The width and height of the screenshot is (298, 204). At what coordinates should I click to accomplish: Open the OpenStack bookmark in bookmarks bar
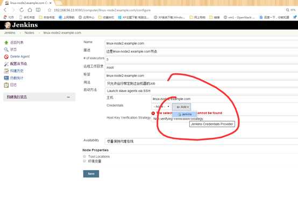pyautogui.click(x=239, y=17)
